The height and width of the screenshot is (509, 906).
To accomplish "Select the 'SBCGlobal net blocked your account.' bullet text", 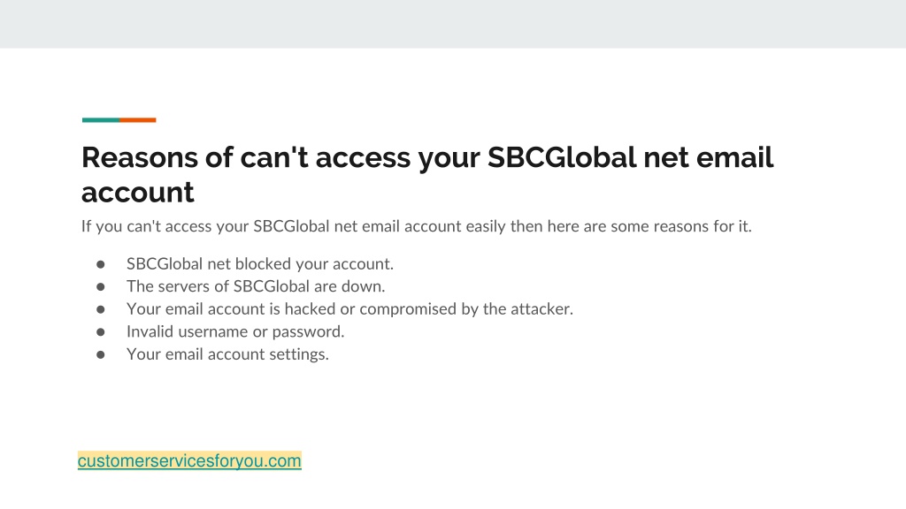I will pos(260,263).
